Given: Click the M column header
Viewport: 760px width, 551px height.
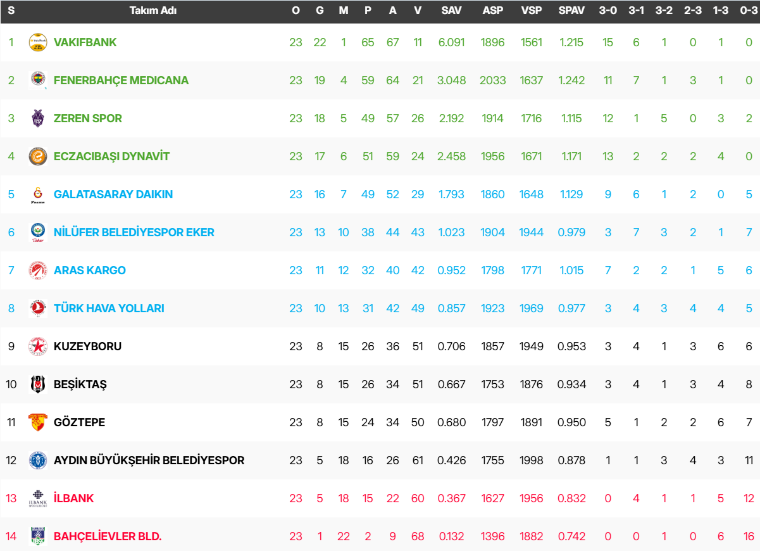Looking at the screenshot, I should point(344,11).
